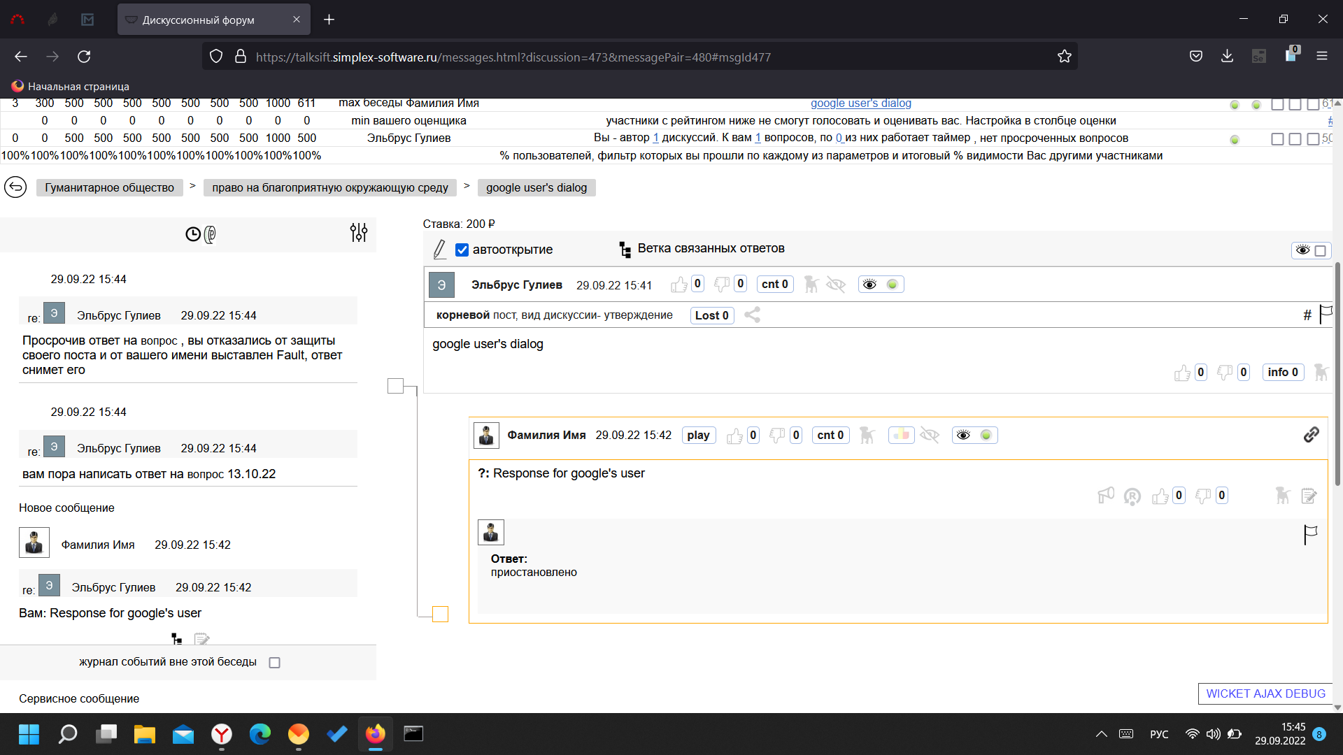The width and height of the screenshot is (1343, 755).
Task: Click dog icon in Фамилия Имя post header
Action: coord(867,436)
